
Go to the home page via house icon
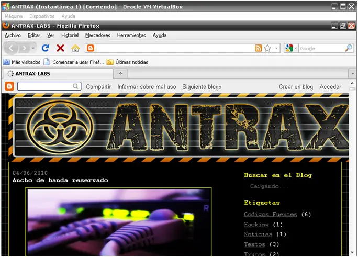pos(75,48)
